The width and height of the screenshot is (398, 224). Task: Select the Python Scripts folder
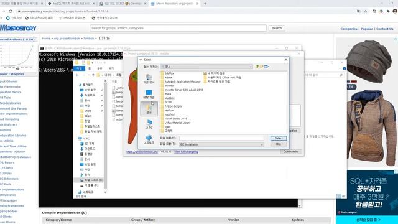(x=171, y=106)
